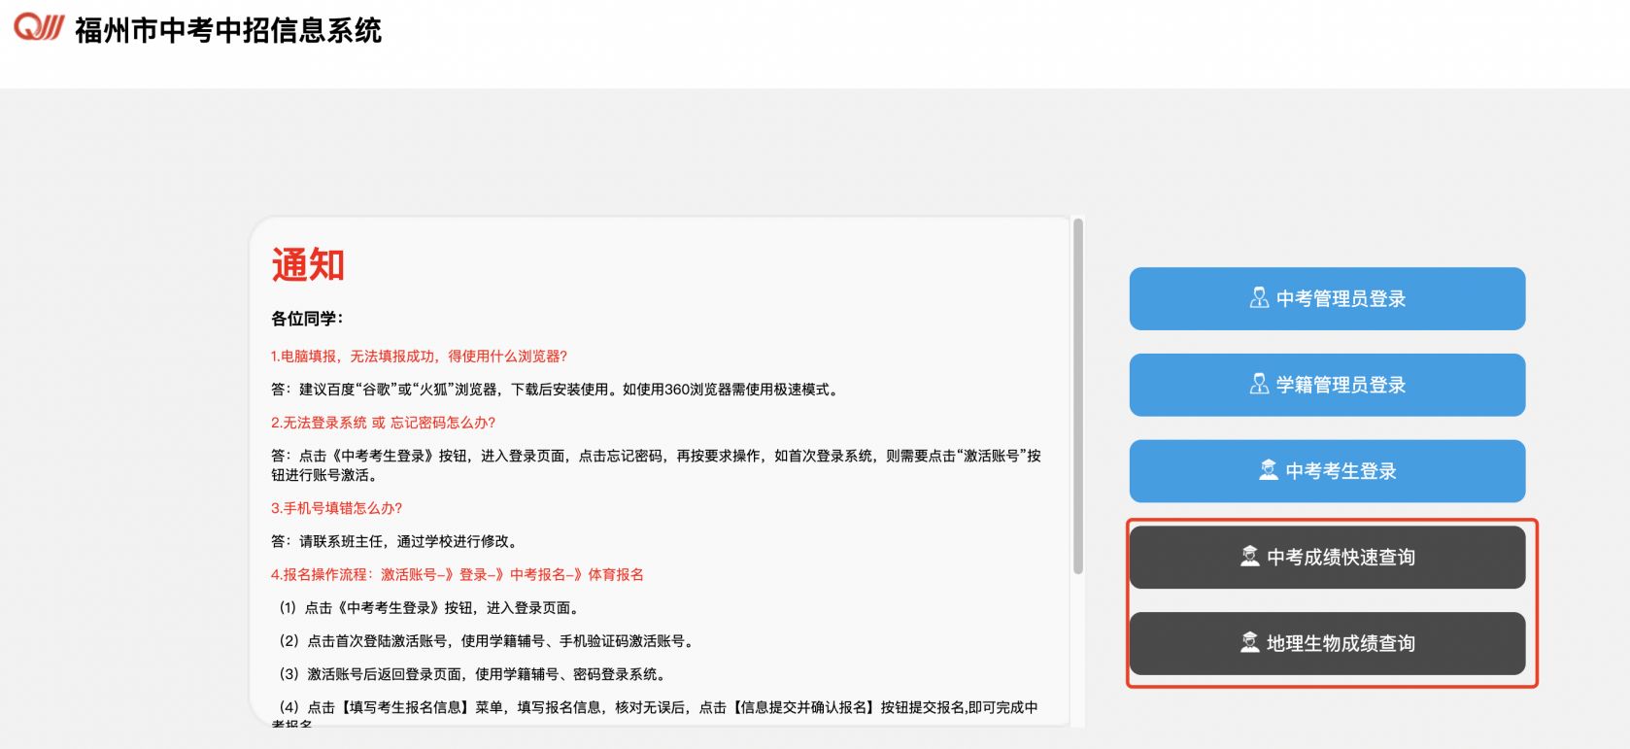
Task: Click the graduate icon on 地理生物成绩查询
Action: (1250, 642)
